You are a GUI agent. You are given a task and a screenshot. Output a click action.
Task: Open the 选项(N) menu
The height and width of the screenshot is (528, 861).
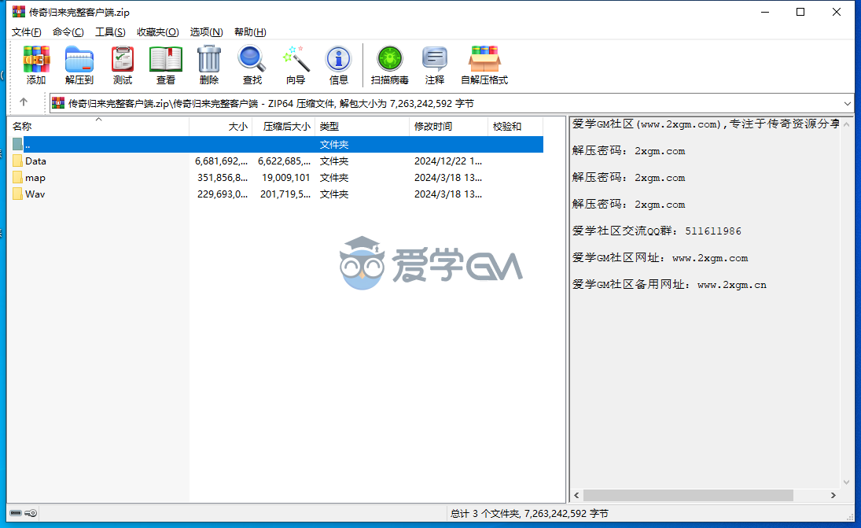[207, 31]
